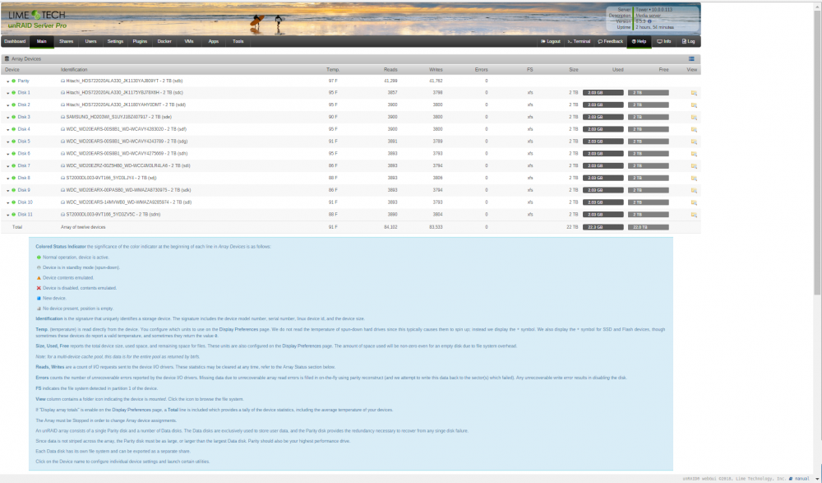Toggle the Help mode off
The height and width of the screenshot is (483, 822).
click(x=639, y=41)
